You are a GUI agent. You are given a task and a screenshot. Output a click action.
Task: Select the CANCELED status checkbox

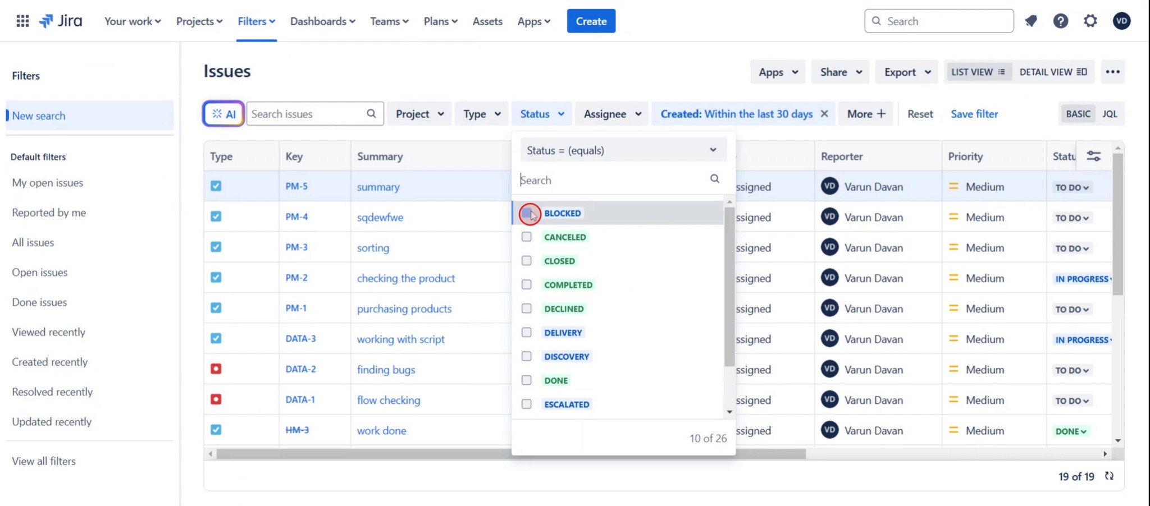tap(526, 237)
